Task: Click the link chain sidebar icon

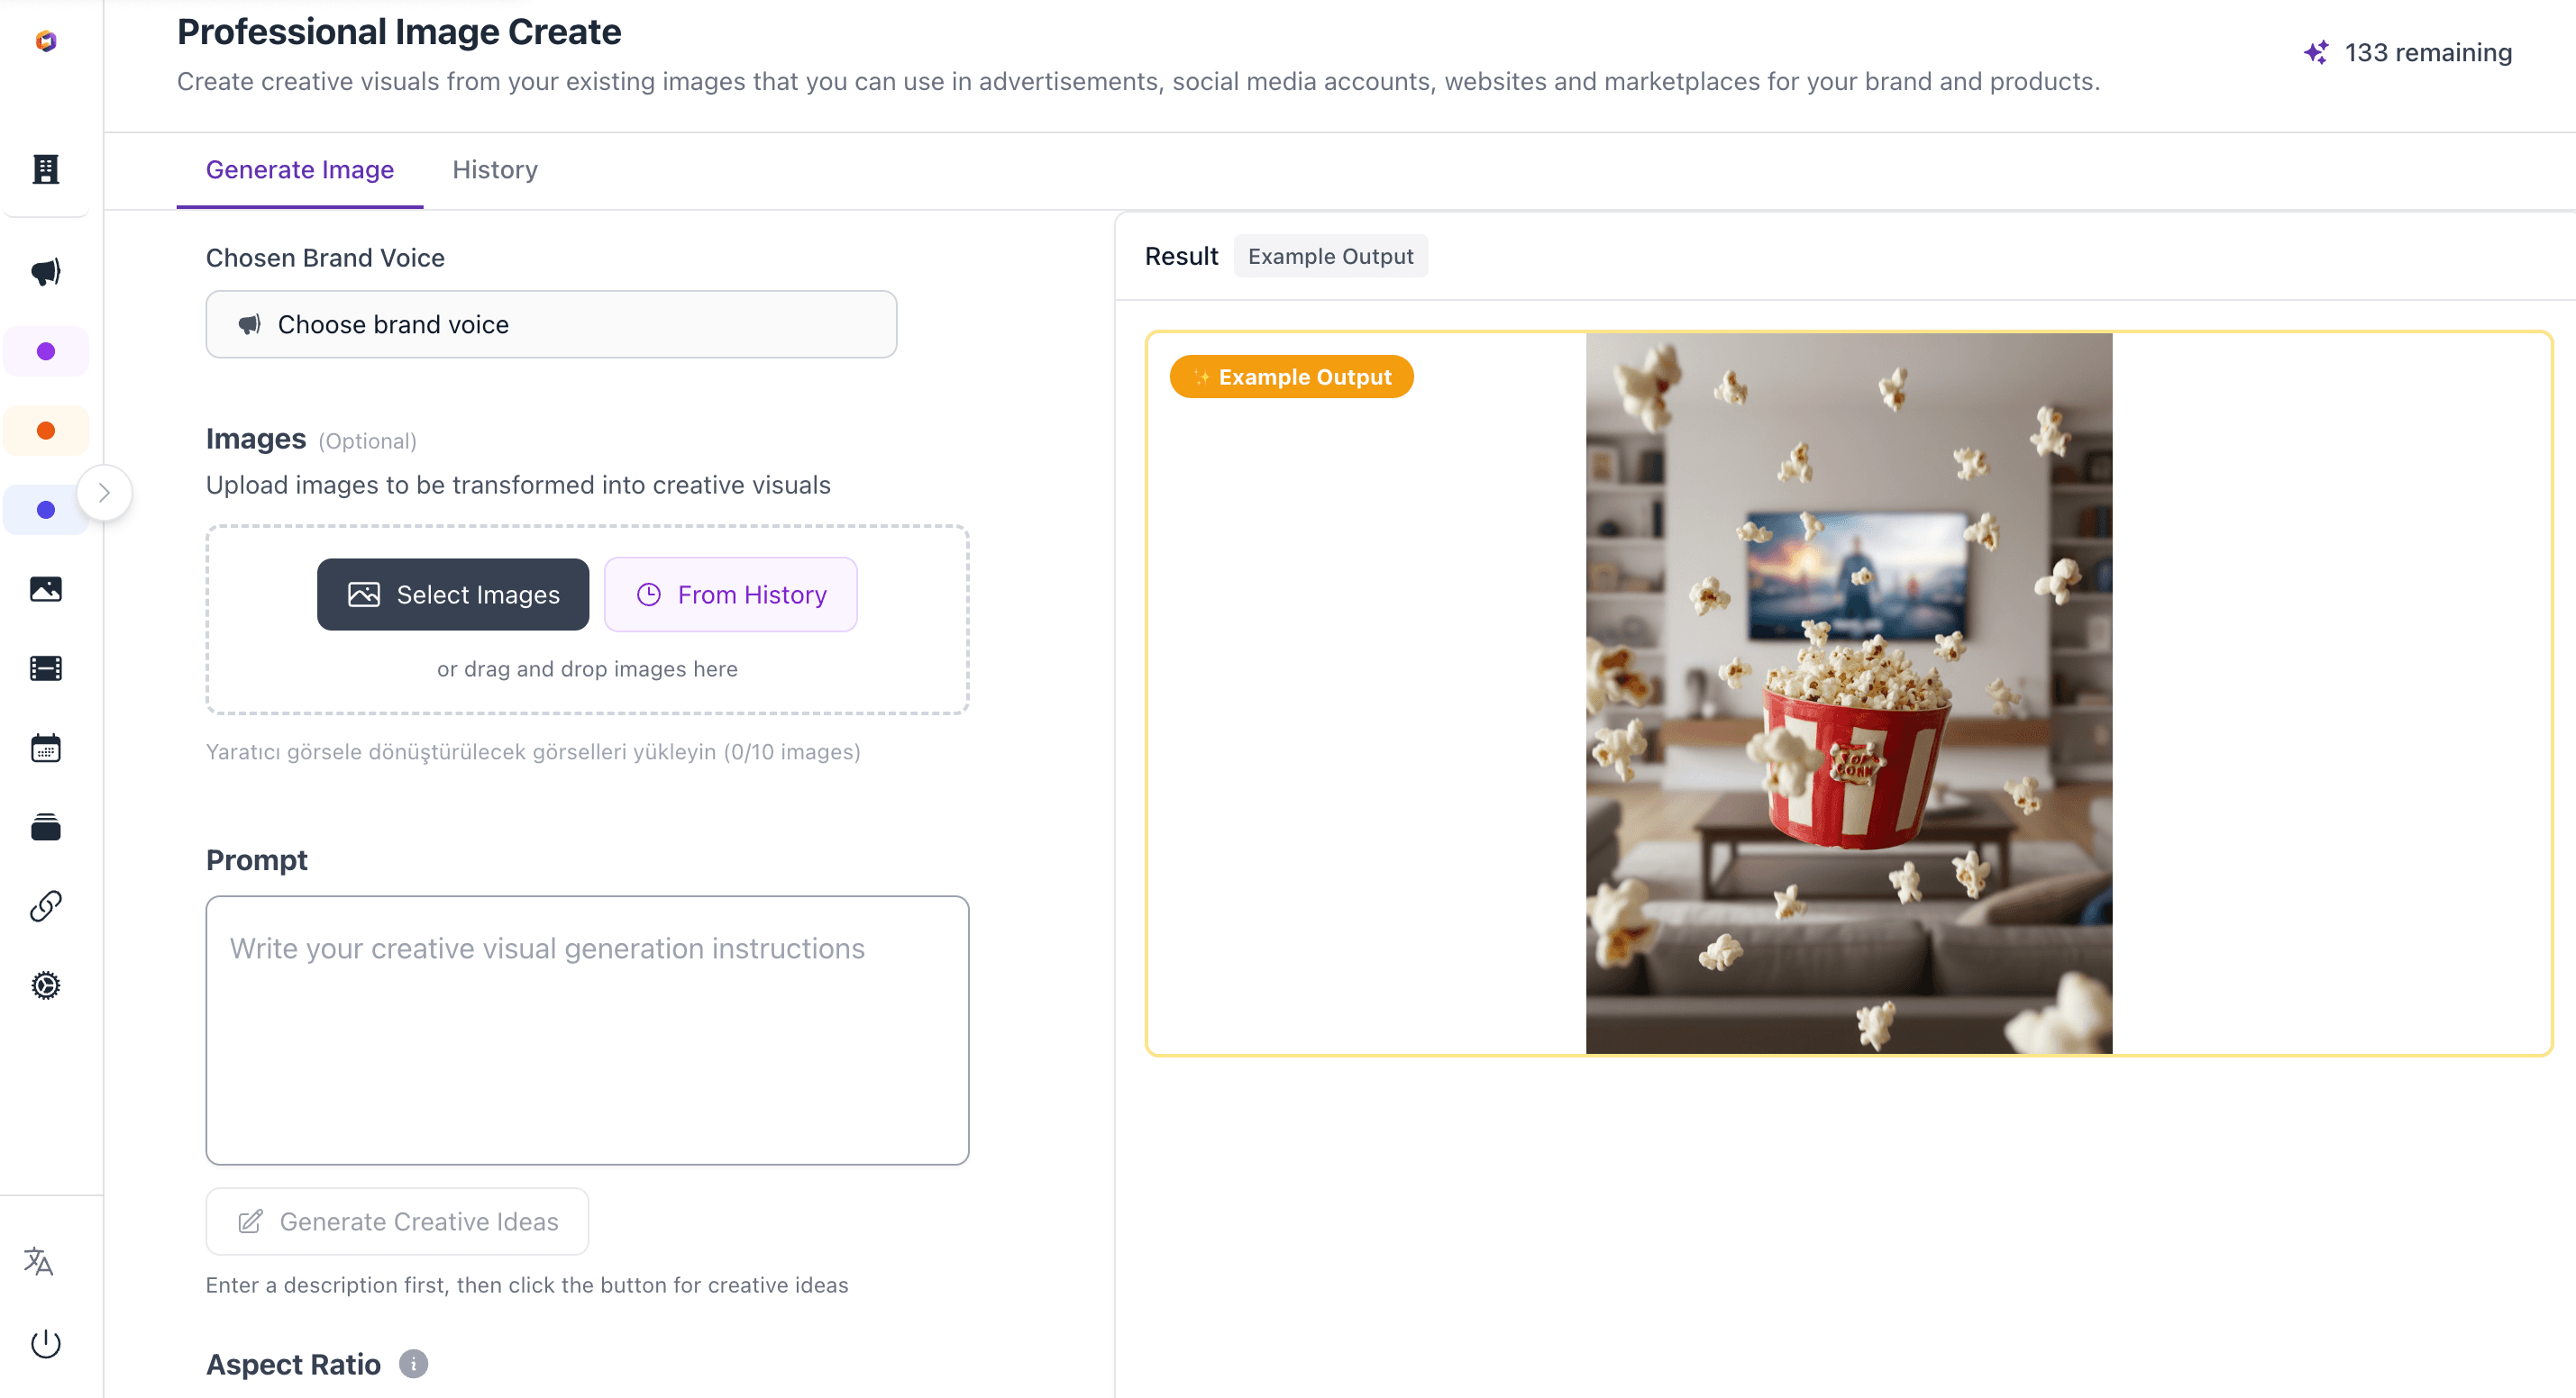Action: (x=46, y=906)
